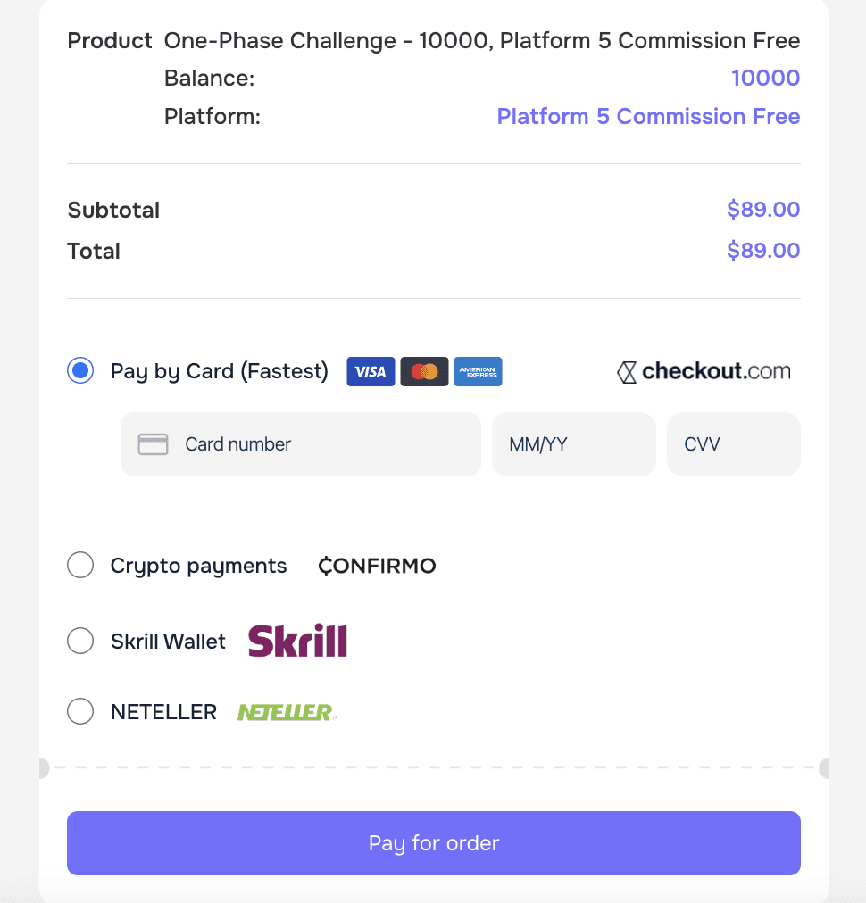Viewport: 866px width, 903px height.
Task: Click the checkout.com logo
Action: click(704, 371)
